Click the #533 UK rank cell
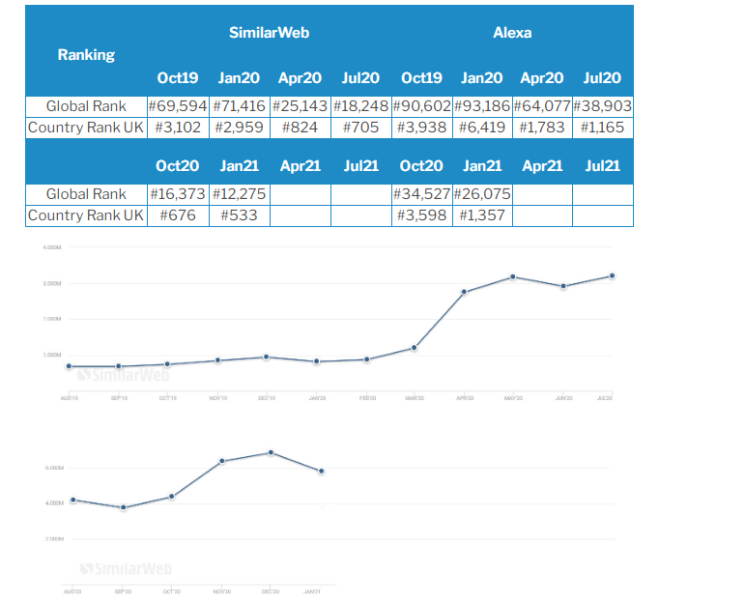745x602 pixels. tap(239, 215)
